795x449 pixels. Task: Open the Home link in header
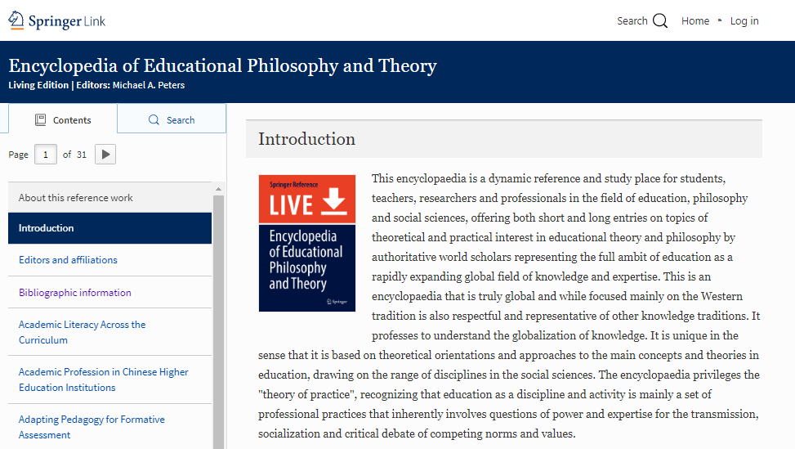click(x=695, y=20)
